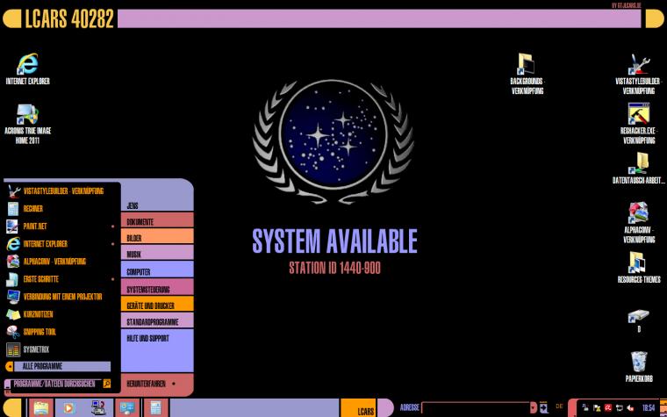
Task: Click the start button on taskbar
Action: coord(12,408)
